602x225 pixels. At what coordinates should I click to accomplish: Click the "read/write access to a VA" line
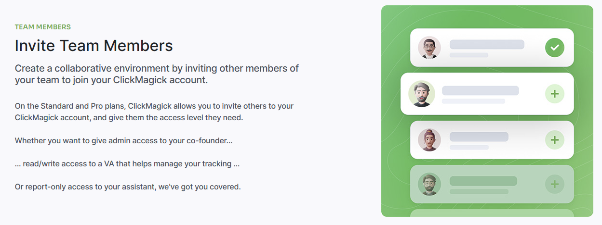(127, 164)
